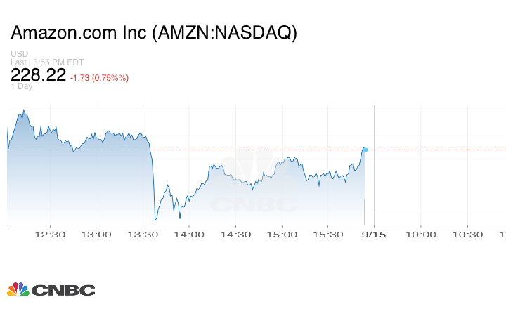Click the red -1.73 (0.75%) change text
This screenshot has height=316, width=506.
click(100, 77)
